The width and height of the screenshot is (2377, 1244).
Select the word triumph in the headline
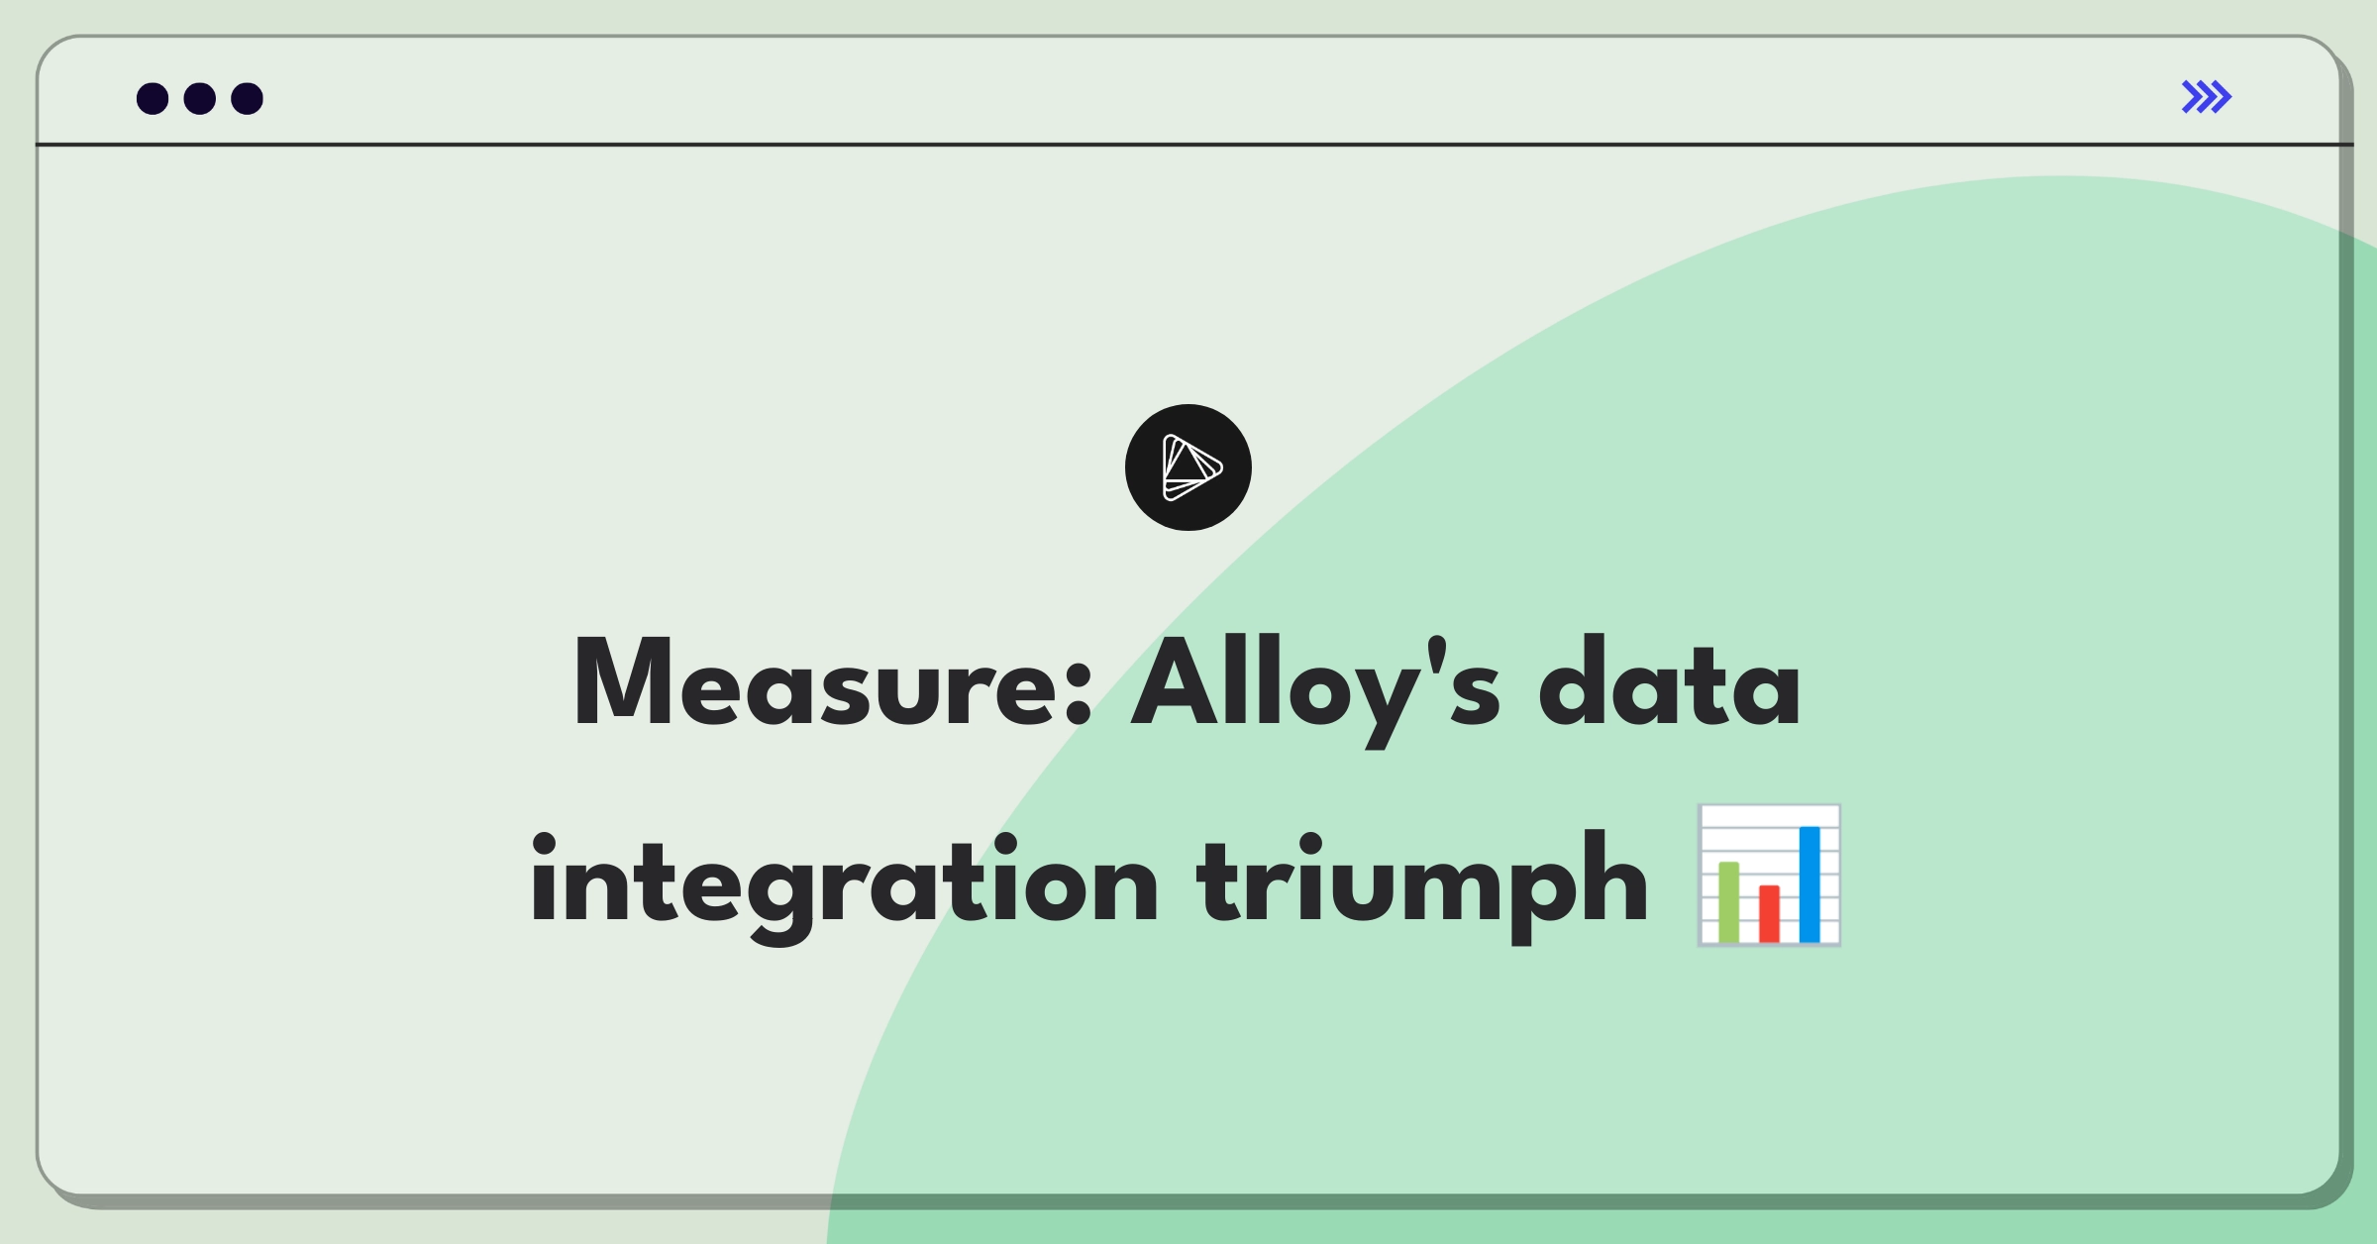(1422, 886)
